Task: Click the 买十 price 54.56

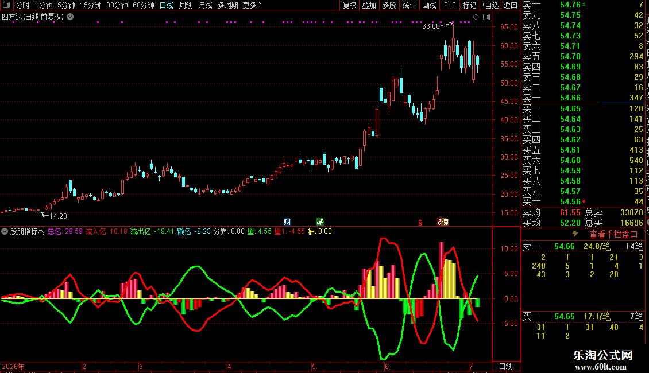Action: [x=570, y=201]
